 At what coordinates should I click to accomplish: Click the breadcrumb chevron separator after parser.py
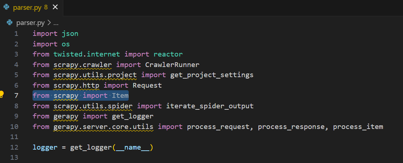49,23
